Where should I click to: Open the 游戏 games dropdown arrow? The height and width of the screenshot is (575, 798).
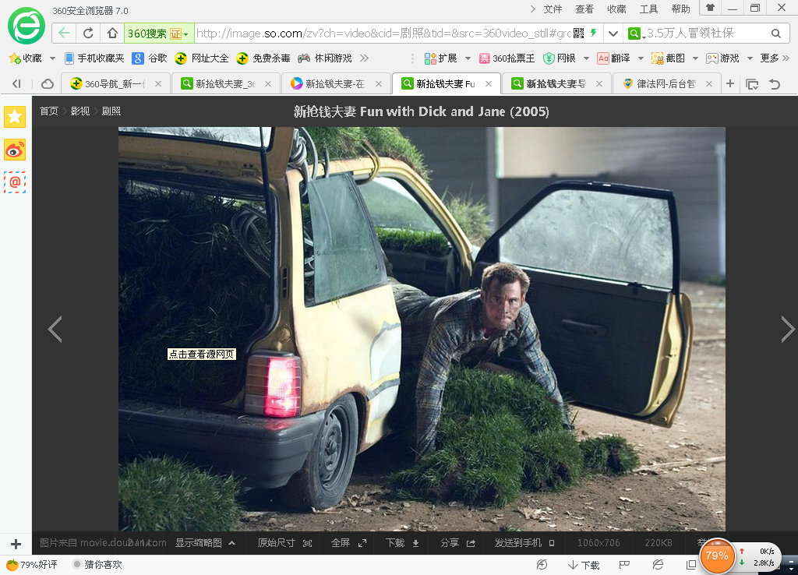click(749, 58)
